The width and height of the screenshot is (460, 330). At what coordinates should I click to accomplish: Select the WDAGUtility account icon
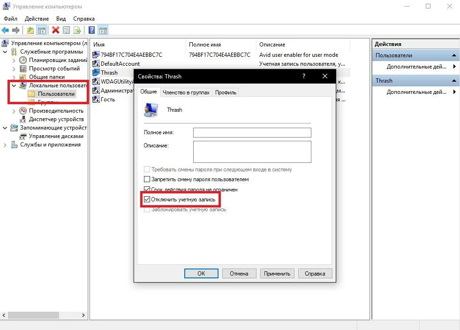pos(96,82)
